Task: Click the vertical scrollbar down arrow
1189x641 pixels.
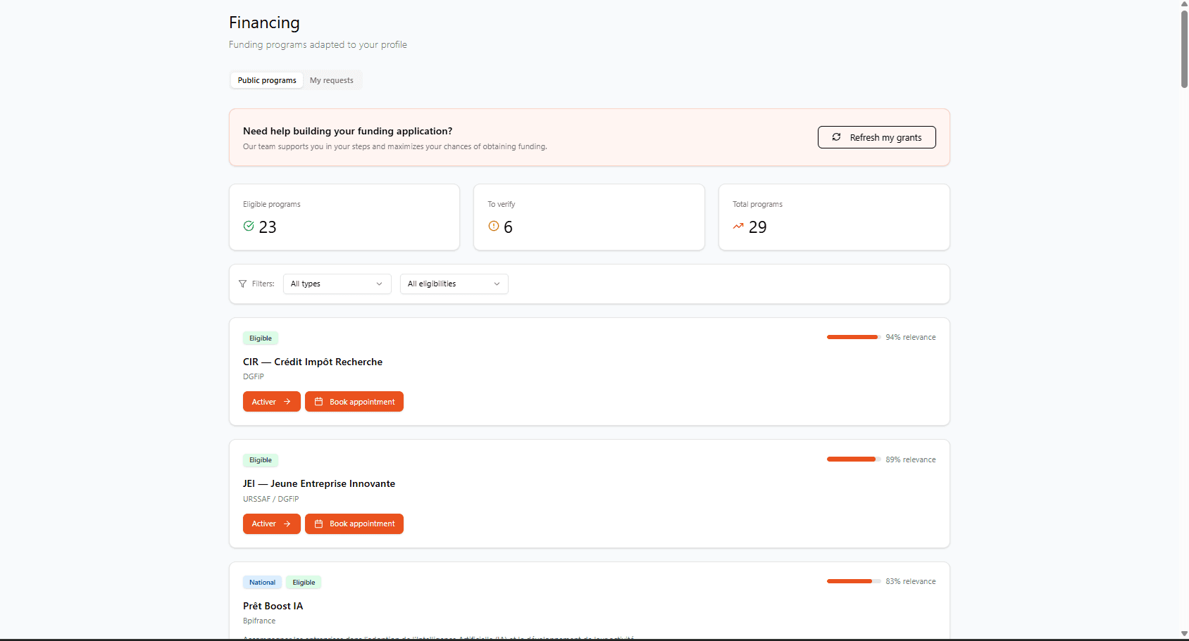Action: click(1183, 635)
